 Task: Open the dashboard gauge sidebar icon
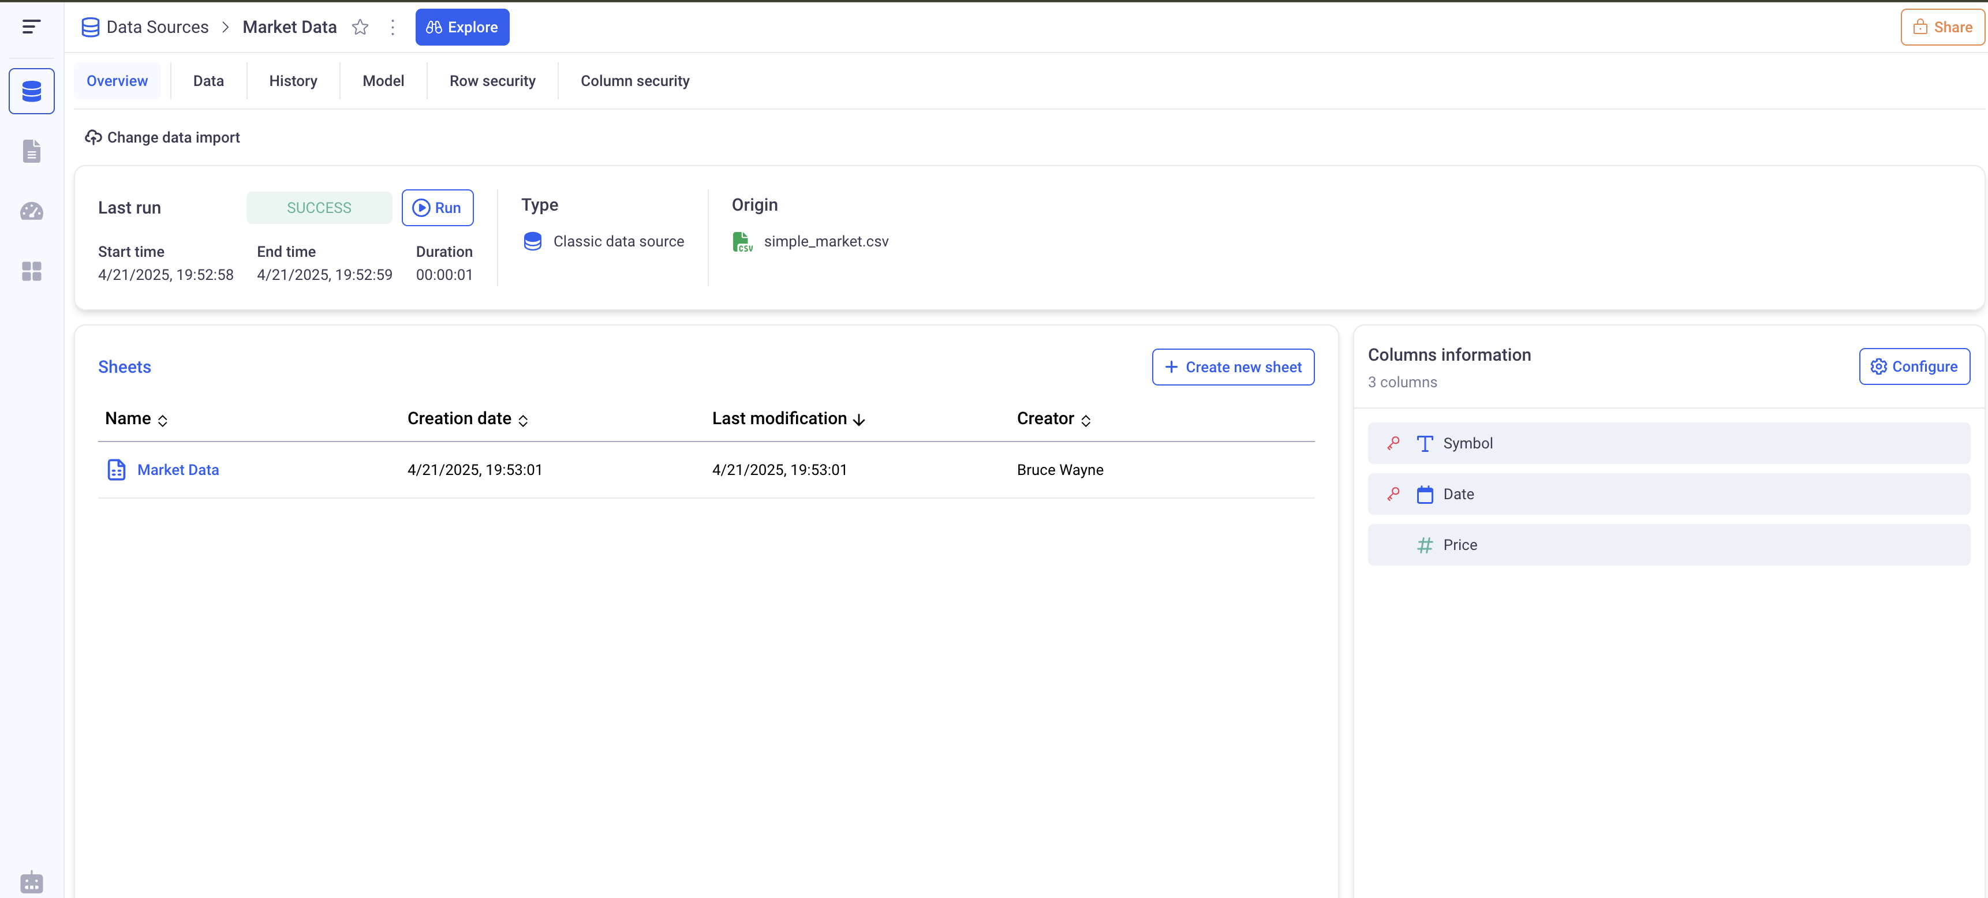pos(32,211)
